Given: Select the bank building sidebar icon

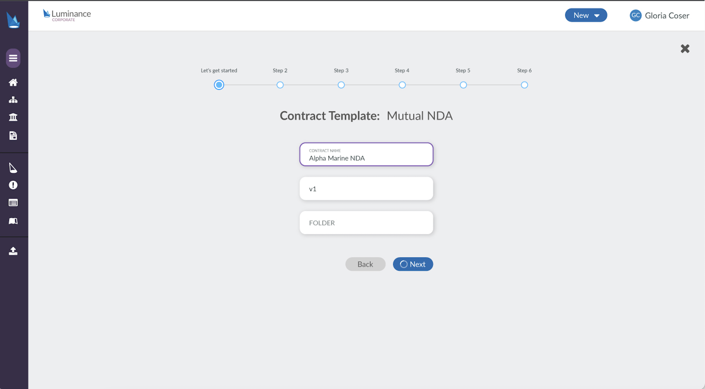Looking at the screenshot, I should (13, 117).
